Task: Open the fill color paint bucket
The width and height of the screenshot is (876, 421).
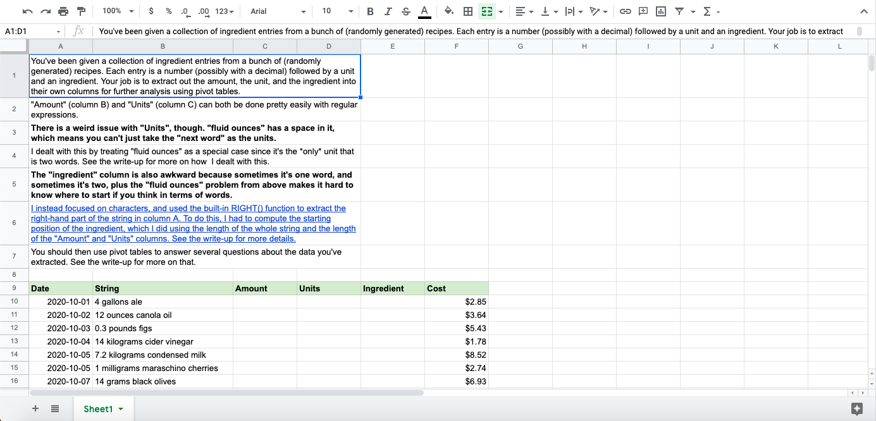Action: (449, 11)
